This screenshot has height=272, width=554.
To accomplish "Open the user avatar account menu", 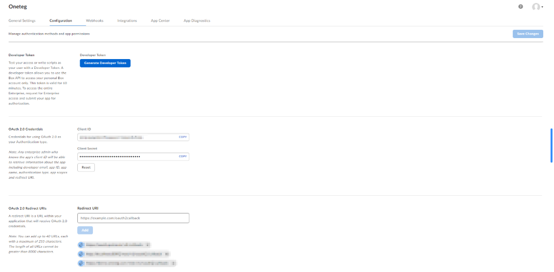I will 537,7.
